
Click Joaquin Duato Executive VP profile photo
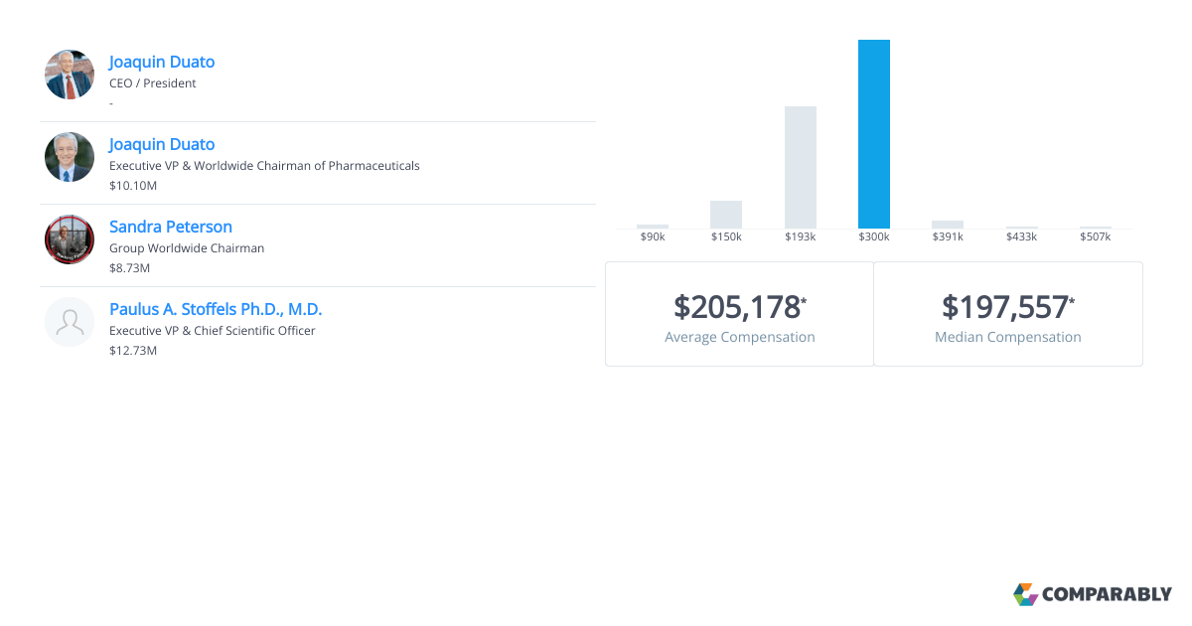[70, 157]
